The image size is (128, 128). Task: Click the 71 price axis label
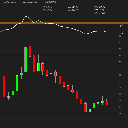point(120,49)
